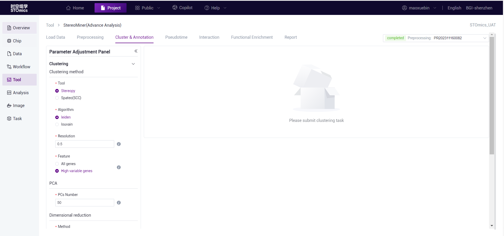
Task: Click the STOmics_UAT project label
Action: (x=483, y=25)
